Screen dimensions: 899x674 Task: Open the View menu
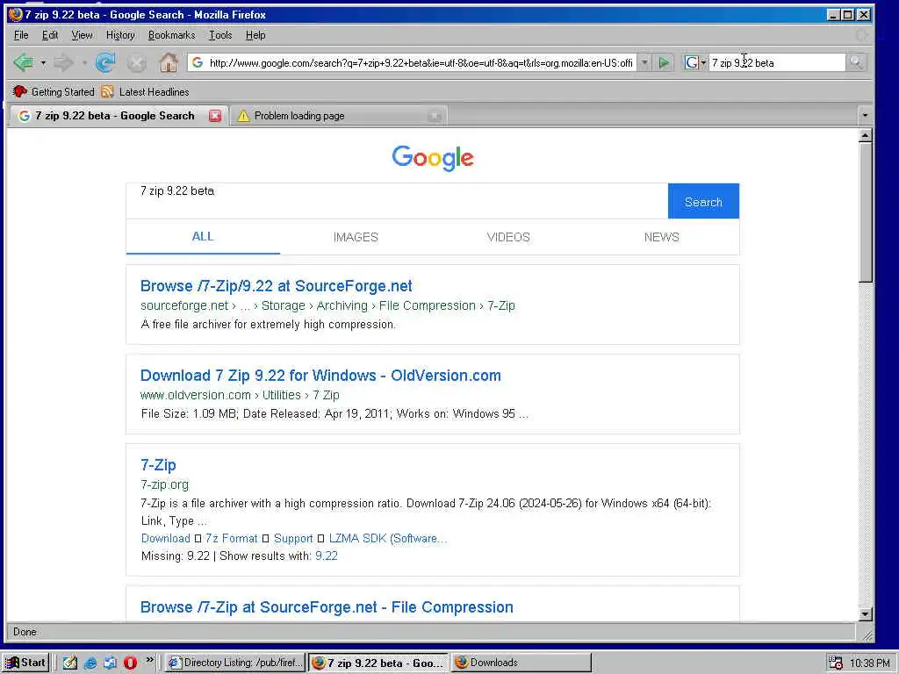[x=82, y=35]
